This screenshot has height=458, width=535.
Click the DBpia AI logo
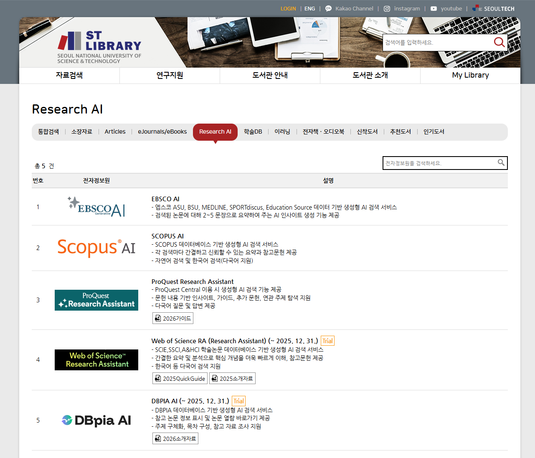click(x=96, y=420)
